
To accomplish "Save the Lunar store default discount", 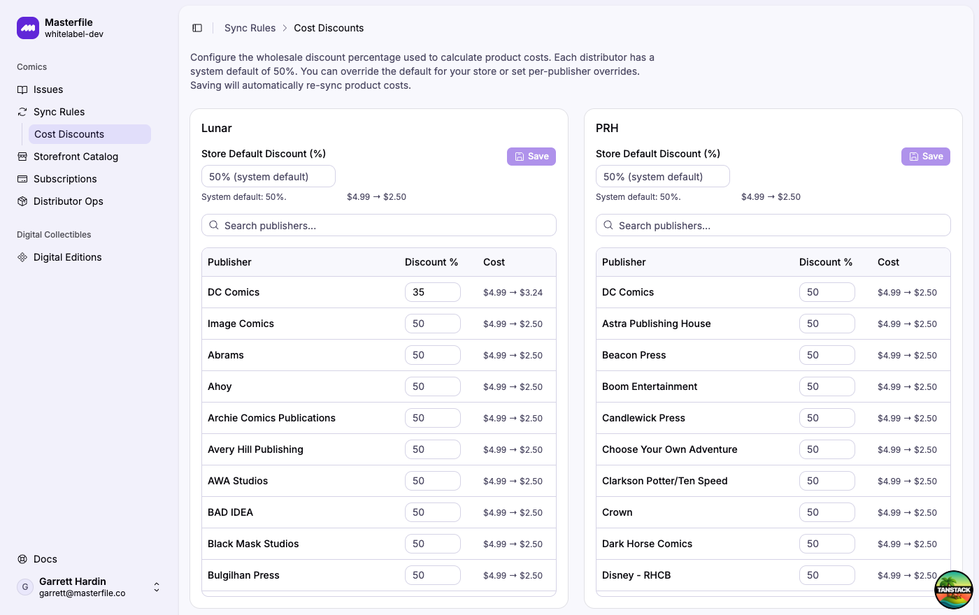I will point(531,157).
